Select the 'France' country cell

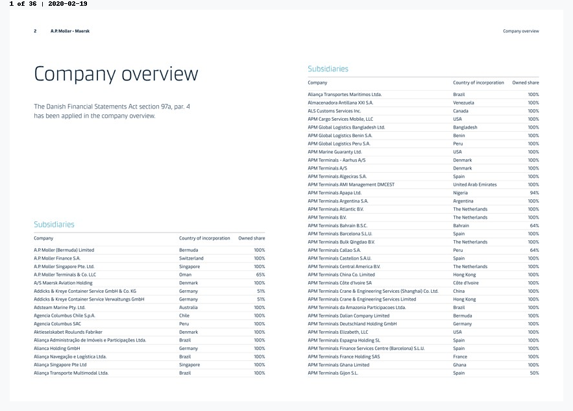click(460, 356)
